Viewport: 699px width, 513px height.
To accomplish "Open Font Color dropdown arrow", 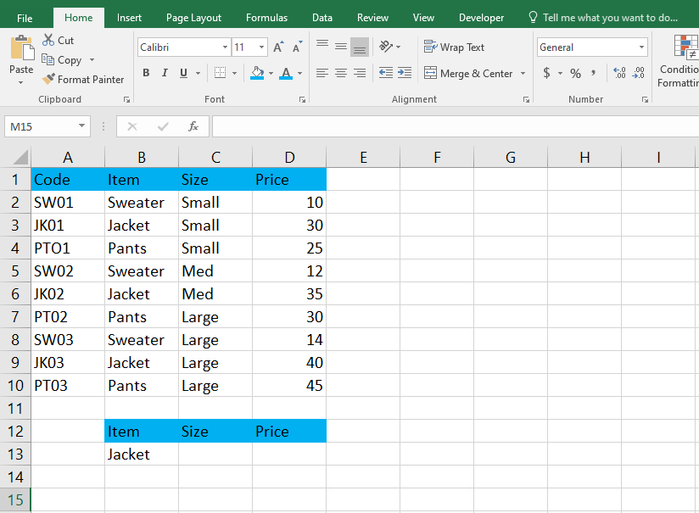I will pyautogui.click(x=299, y=73).
